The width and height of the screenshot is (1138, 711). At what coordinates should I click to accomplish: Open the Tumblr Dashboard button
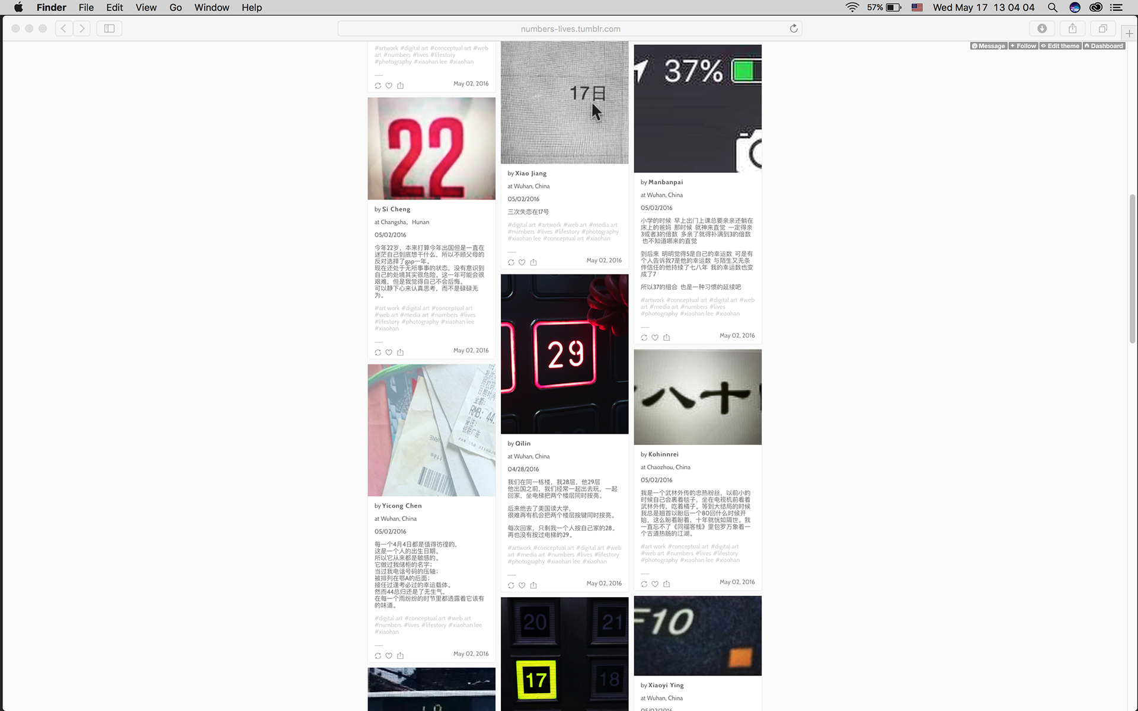[x=1104, y=46]
